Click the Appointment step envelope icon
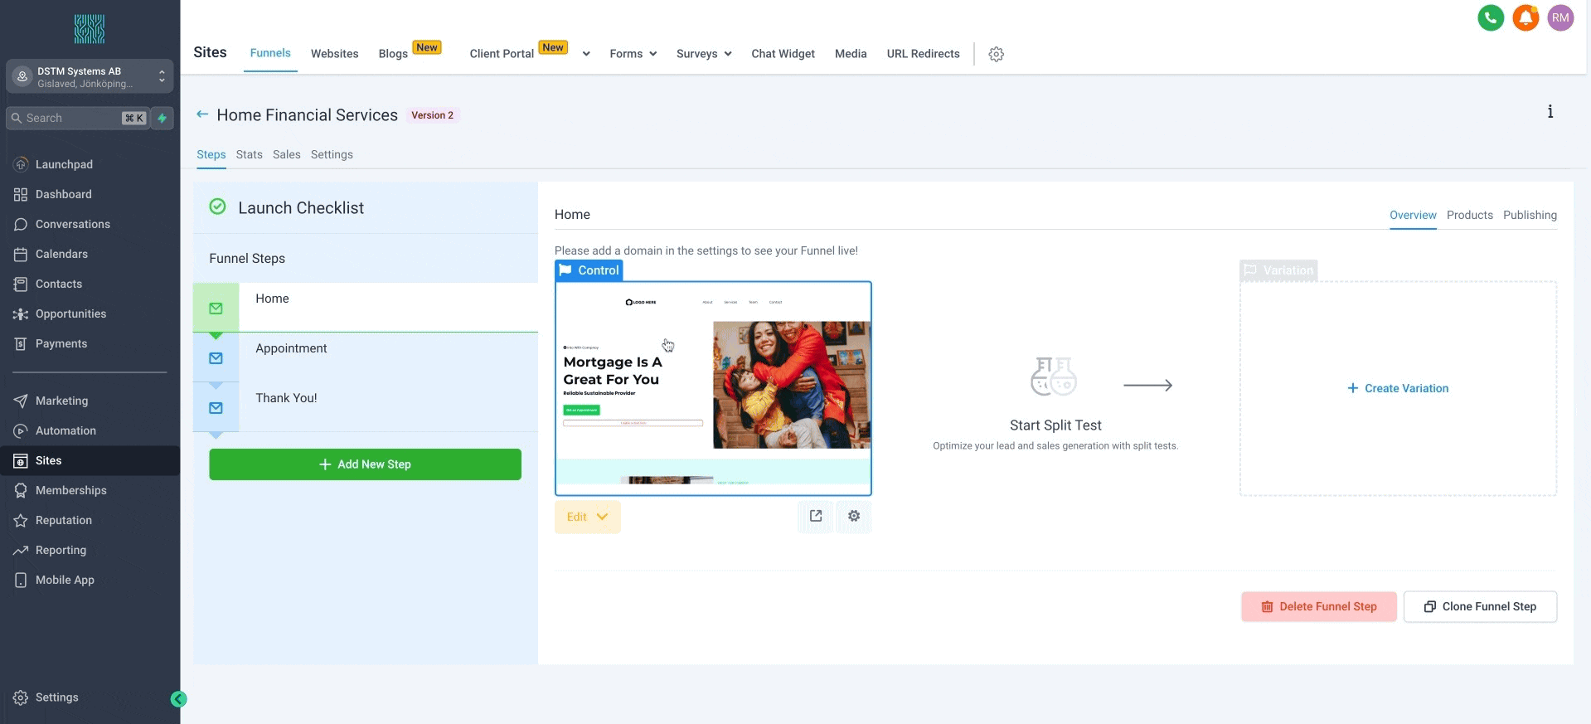Image resolution: width=1591 pixels, height=724 pixels. [216, 358]
